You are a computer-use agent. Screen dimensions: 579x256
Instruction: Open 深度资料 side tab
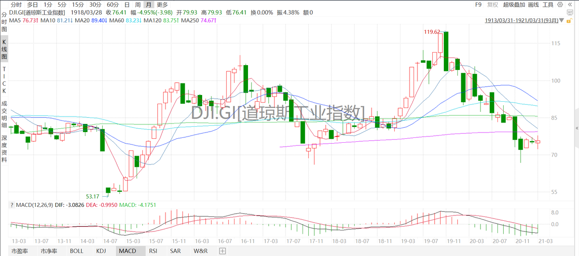click(x=4, y=148)
